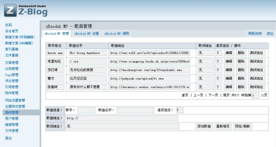The height and width of the screenshot is (147, 276).
Task: Click the page number jump field
Action: coord(255,96)
